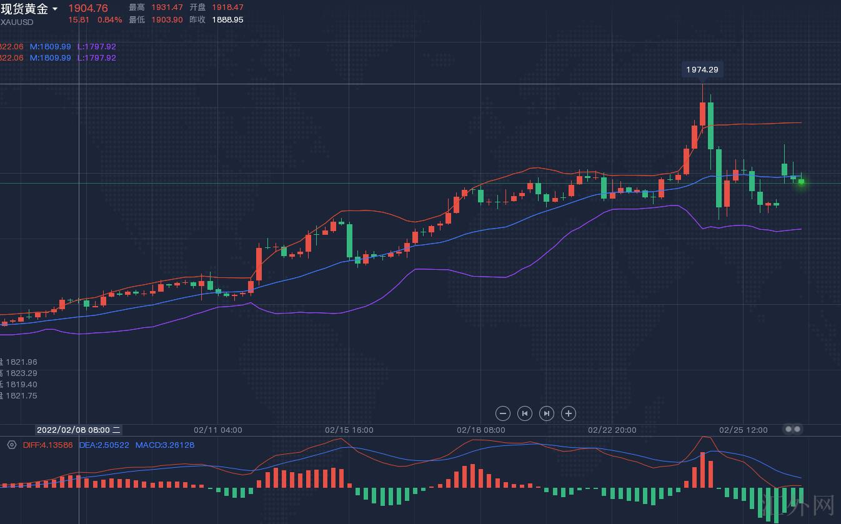
Task: Click the XAUUSD symbol code
Action: tap(17, 22)
